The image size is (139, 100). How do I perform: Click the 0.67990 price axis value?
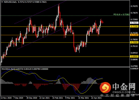(134, 66)
